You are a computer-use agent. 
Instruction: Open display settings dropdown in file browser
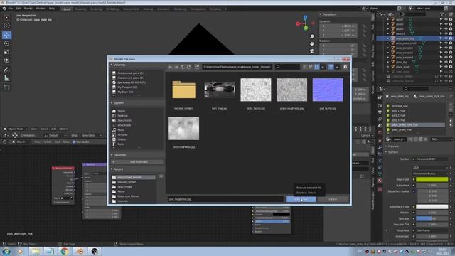point(323,67)
